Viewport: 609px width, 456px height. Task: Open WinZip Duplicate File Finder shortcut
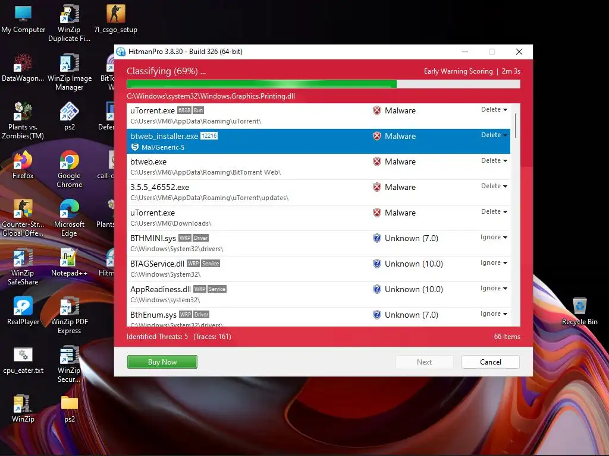69,23
